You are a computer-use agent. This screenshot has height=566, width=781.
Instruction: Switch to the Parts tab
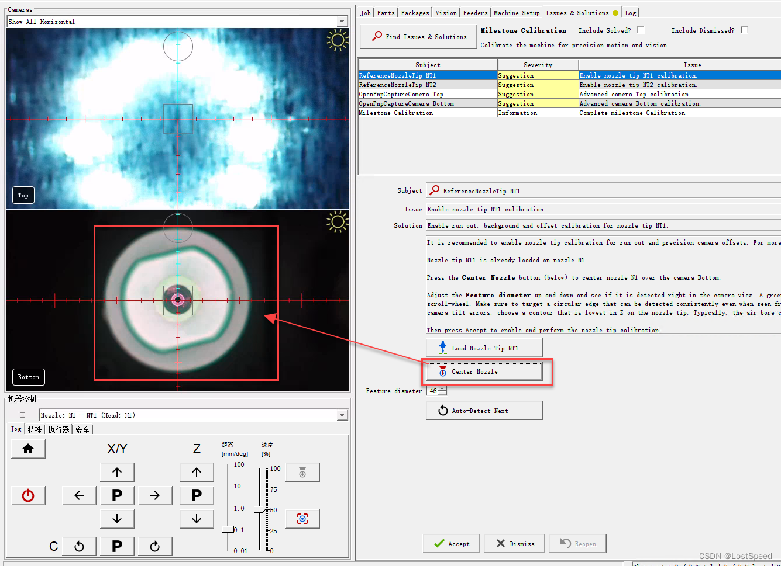coord(386,13)
